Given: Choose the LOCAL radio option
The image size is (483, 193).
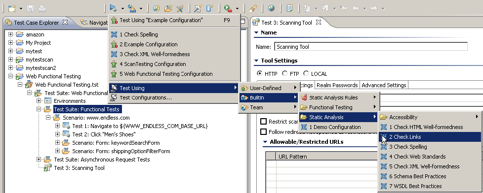Looking at the screenshot, I should pos(306,73).
